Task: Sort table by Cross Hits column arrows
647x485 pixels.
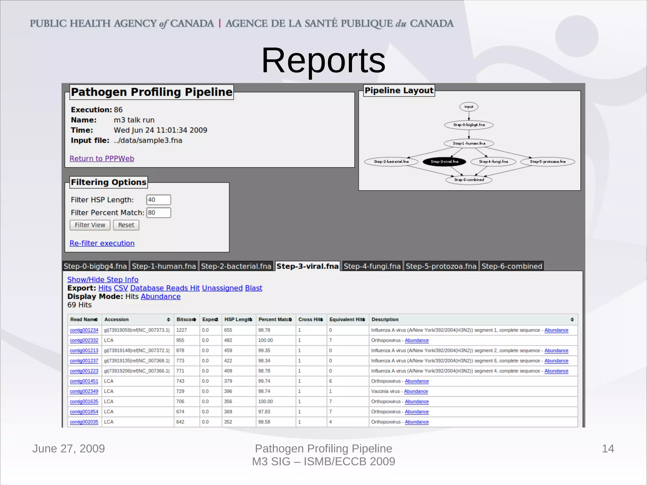Action: pyautogui.click(x=321, y=320)
